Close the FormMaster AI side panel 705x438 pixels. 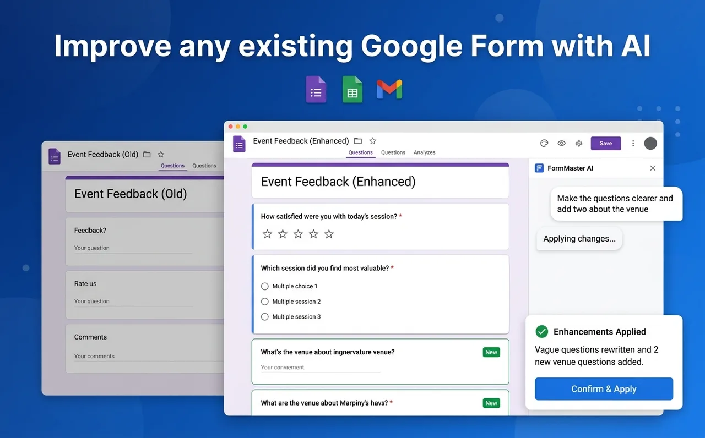tap(653, 168)
